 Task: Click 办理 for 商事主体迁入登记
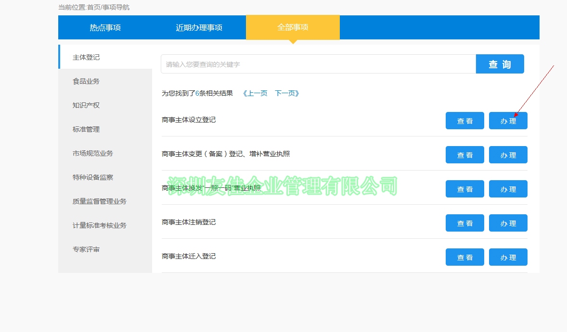click(x=508, y=257)
